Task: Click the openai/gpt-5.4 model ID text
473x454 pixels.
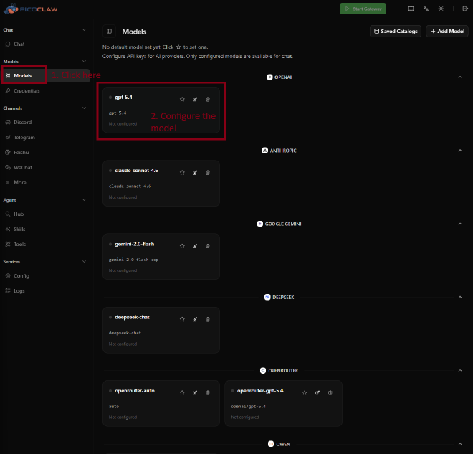Action: pyautogui.click(x=249, y=407)
